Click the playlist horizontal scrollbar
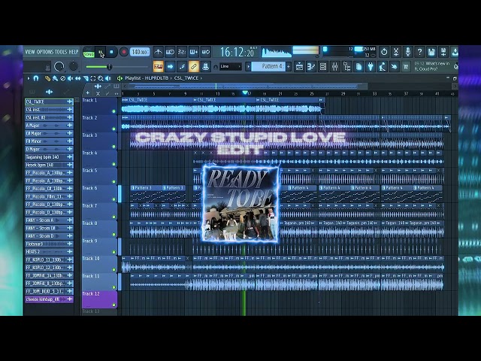The image size is (481, 361). point(249,86)
